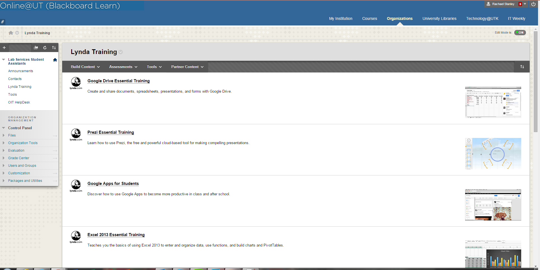Image resolution: width=540 pixels, height=270 pixels.
Task: Click the content reorder arrows in action bar
Action: 522,67
